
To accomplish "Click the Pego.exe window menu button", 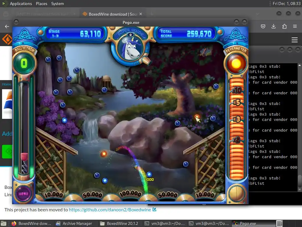I will pos(16,22).
